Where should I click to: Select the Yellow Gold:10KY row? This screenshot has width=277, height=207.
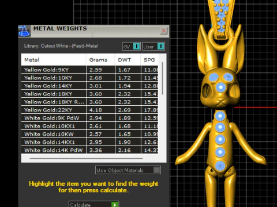89,78
